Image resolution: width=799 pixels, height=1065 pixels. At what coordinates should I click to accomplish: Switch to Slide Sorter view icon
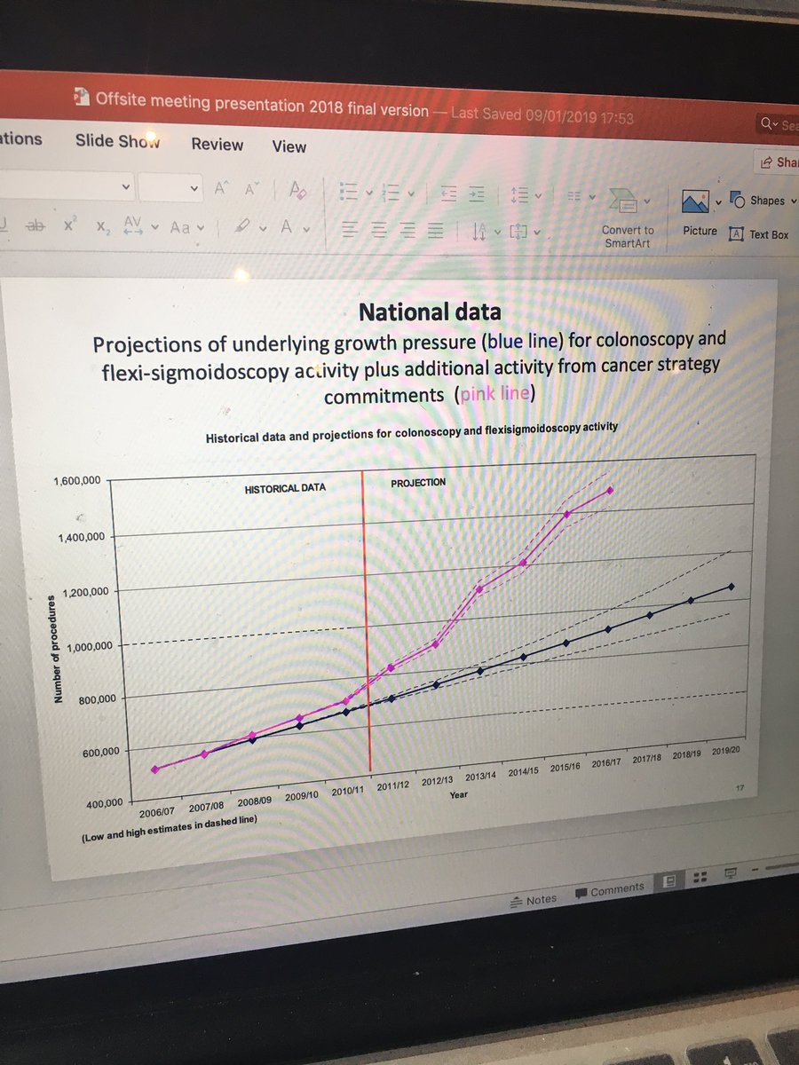click(x=700, y=877)
